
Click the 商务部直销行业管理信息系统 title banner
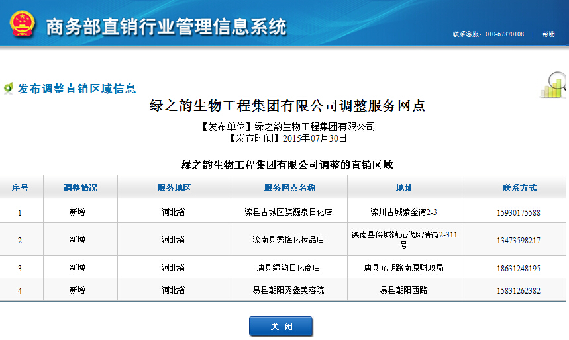pos(166,27)
